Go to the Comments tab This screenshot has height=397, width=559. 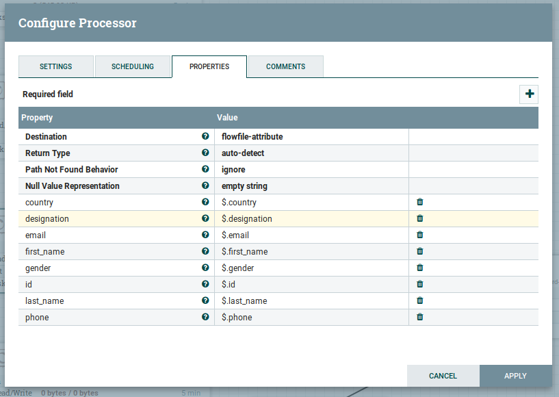coord(285,66)
